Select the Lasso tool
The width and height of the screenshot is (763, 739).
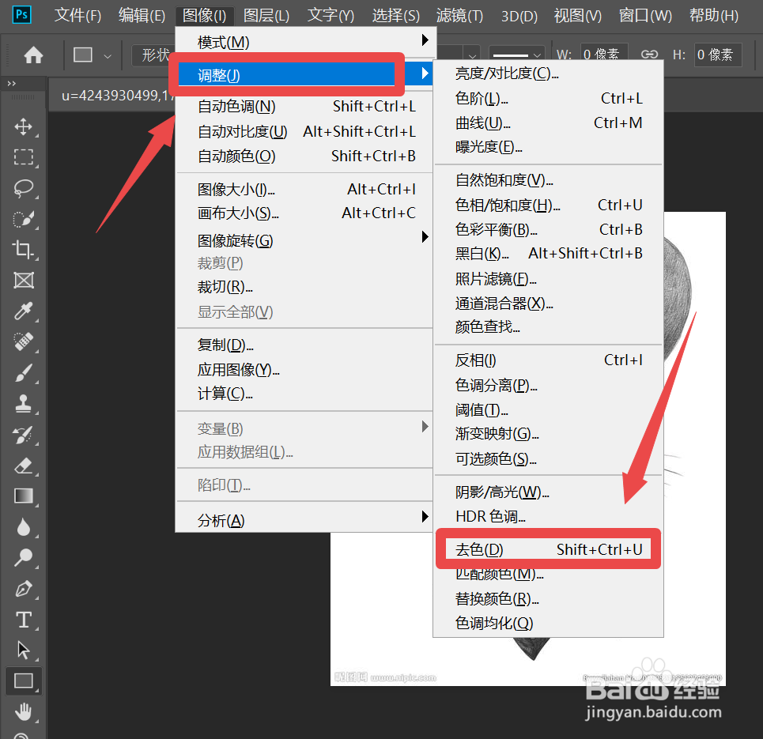(x=24, y=188)
